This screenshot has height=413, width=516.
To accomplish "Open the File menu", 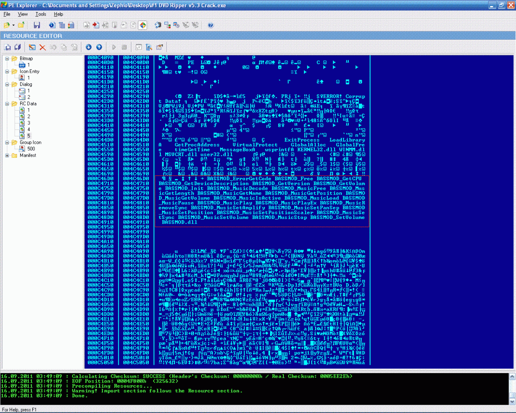I will click(7, 14).
